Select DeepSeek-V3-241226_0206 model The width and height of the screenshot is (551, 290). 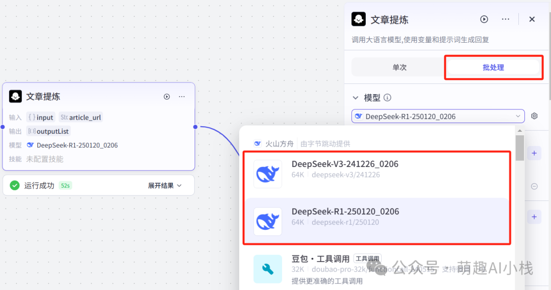click(377, 174)
